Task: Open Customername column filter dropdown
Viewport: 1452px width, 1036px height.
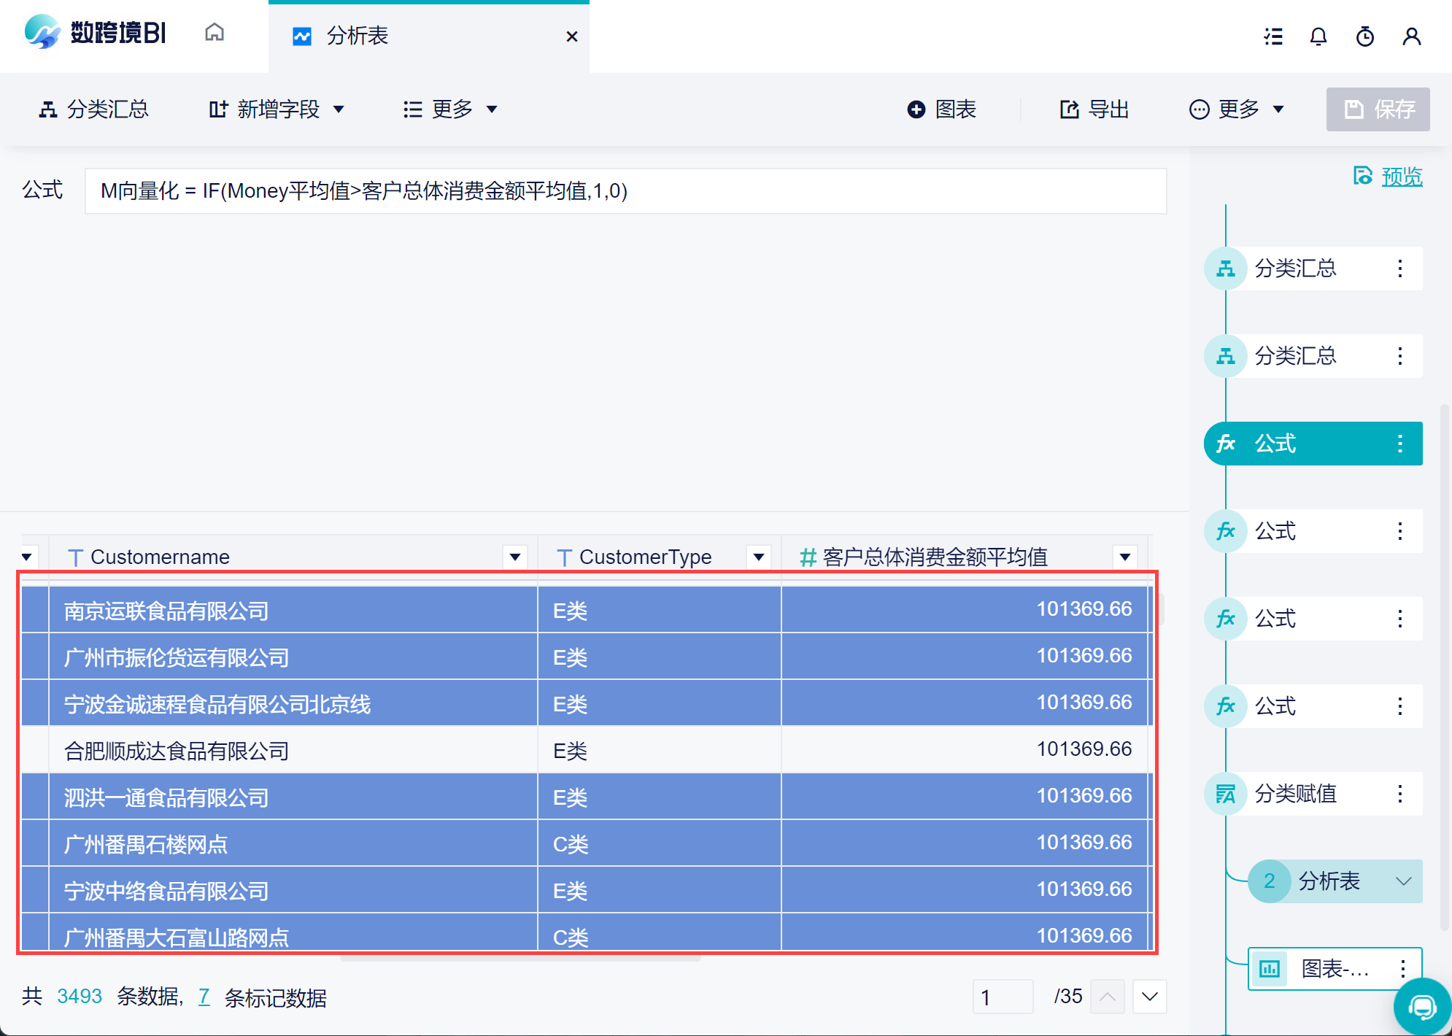Action: point(515,557)
